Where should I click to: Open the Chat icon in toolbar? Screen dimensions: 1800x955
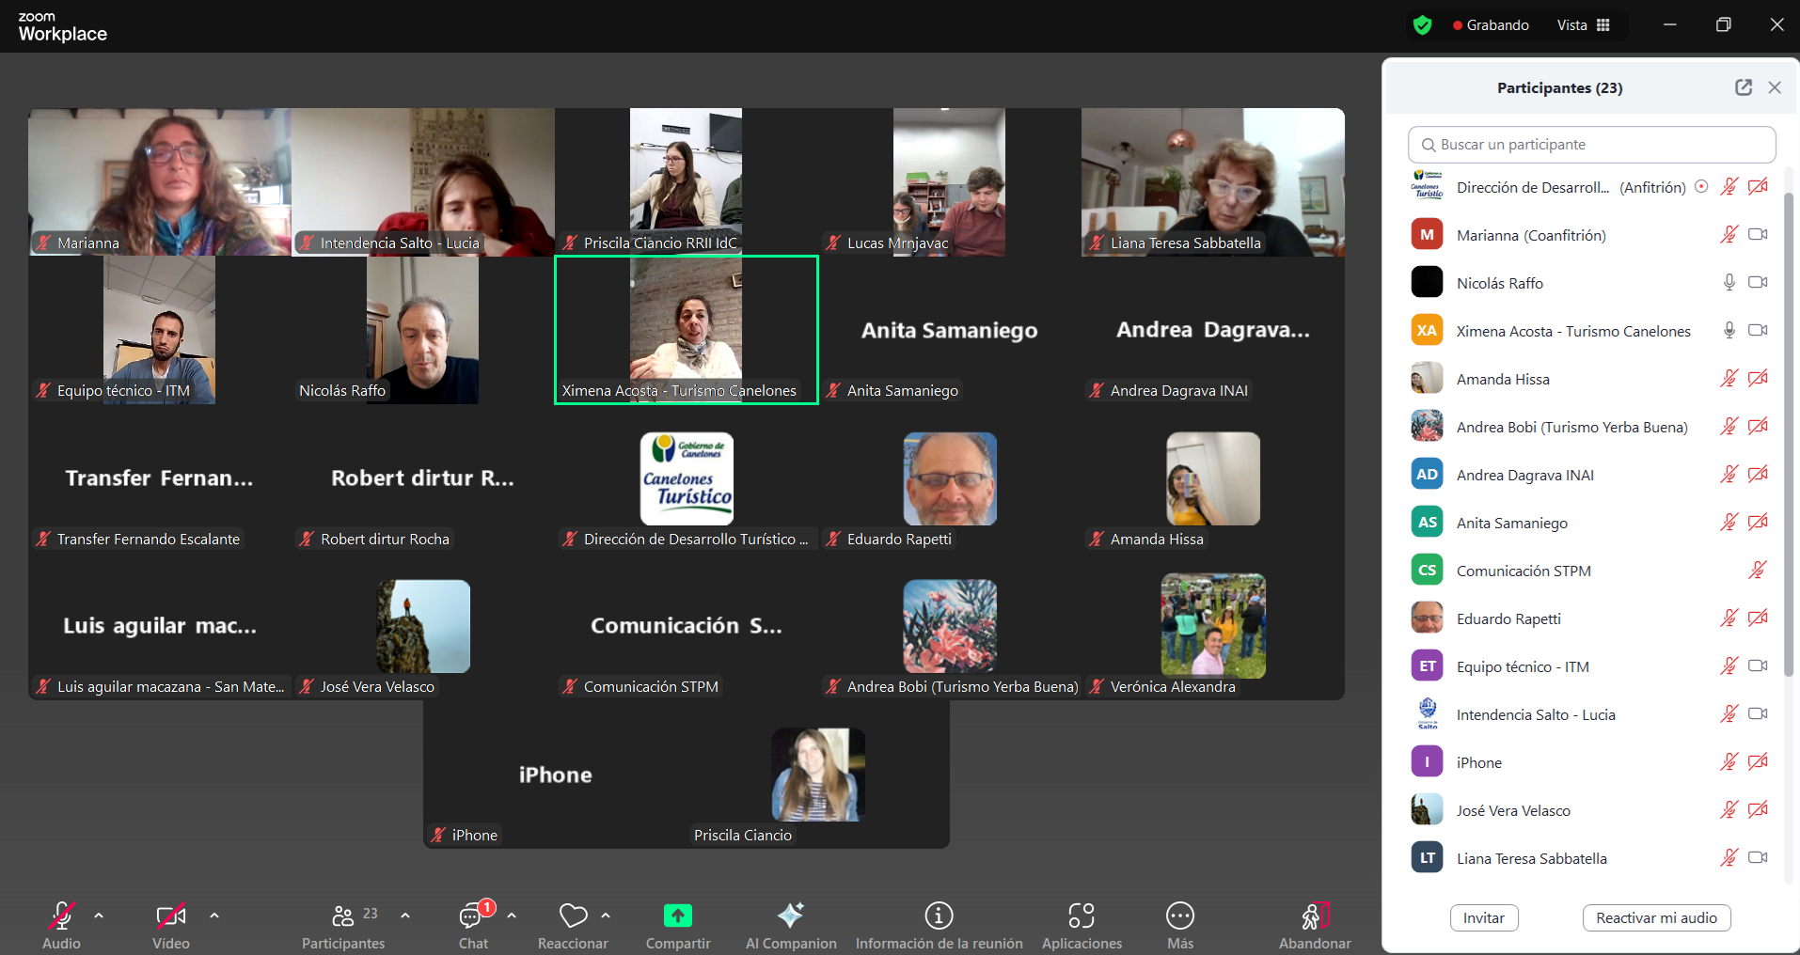click(472, 916)
